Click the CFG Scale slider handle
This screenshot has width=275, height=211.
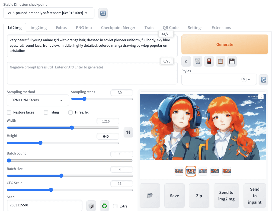point(51,190)
